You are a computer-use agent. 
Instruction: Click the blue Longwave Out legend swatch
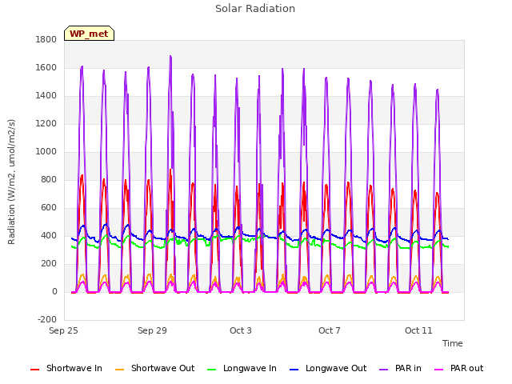(x=294, y=370)
